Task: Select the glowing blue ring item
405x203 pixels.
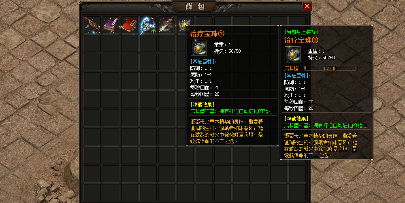Action: coord(148,25)
